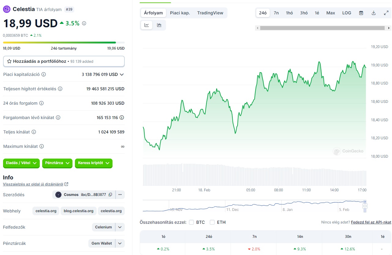This screenshot has height=255, width=392.
Task: Open info tooltip for Maximum kínálat
Action: pos(42,146)
